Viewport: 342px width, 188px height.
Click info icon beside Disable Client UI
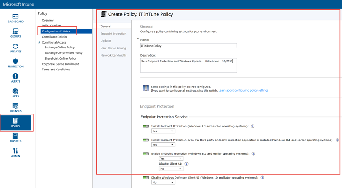tap(187, 164)
